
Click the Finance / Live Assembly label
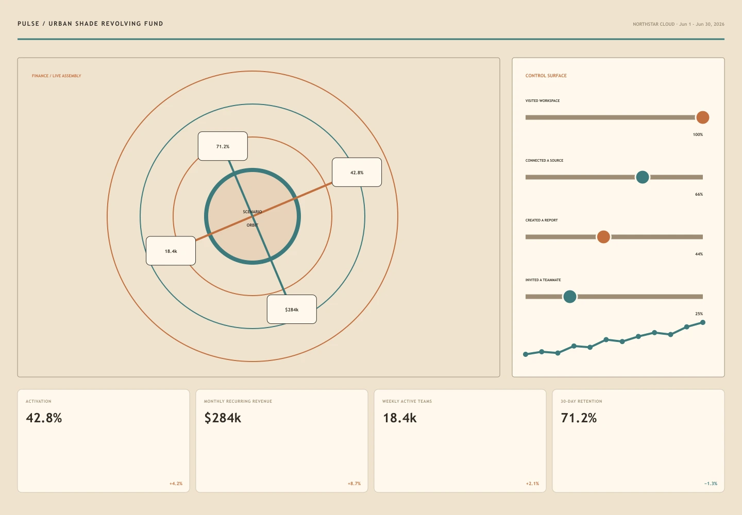click(x=57, y=76)
